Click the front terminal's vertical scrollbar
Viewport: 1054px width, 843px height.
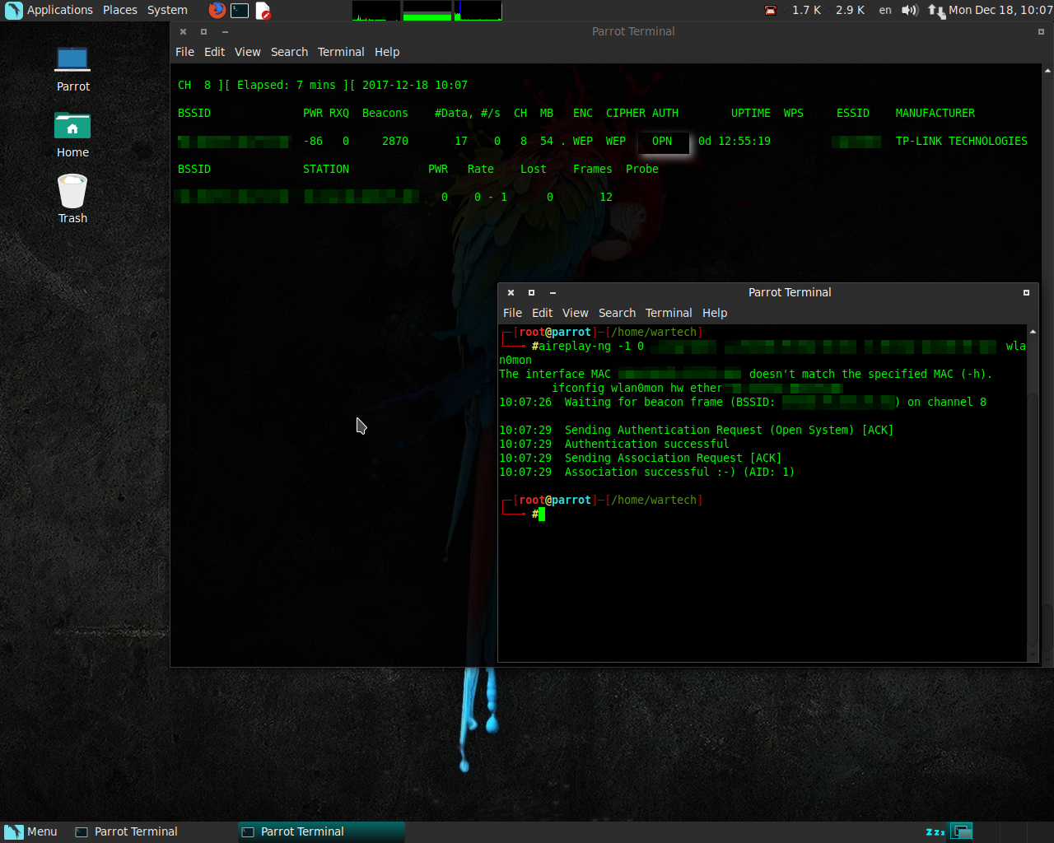pyautogui.click(x=1033, y=494)
